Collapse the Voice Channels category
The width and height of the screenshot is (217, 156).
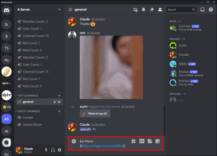29,111
